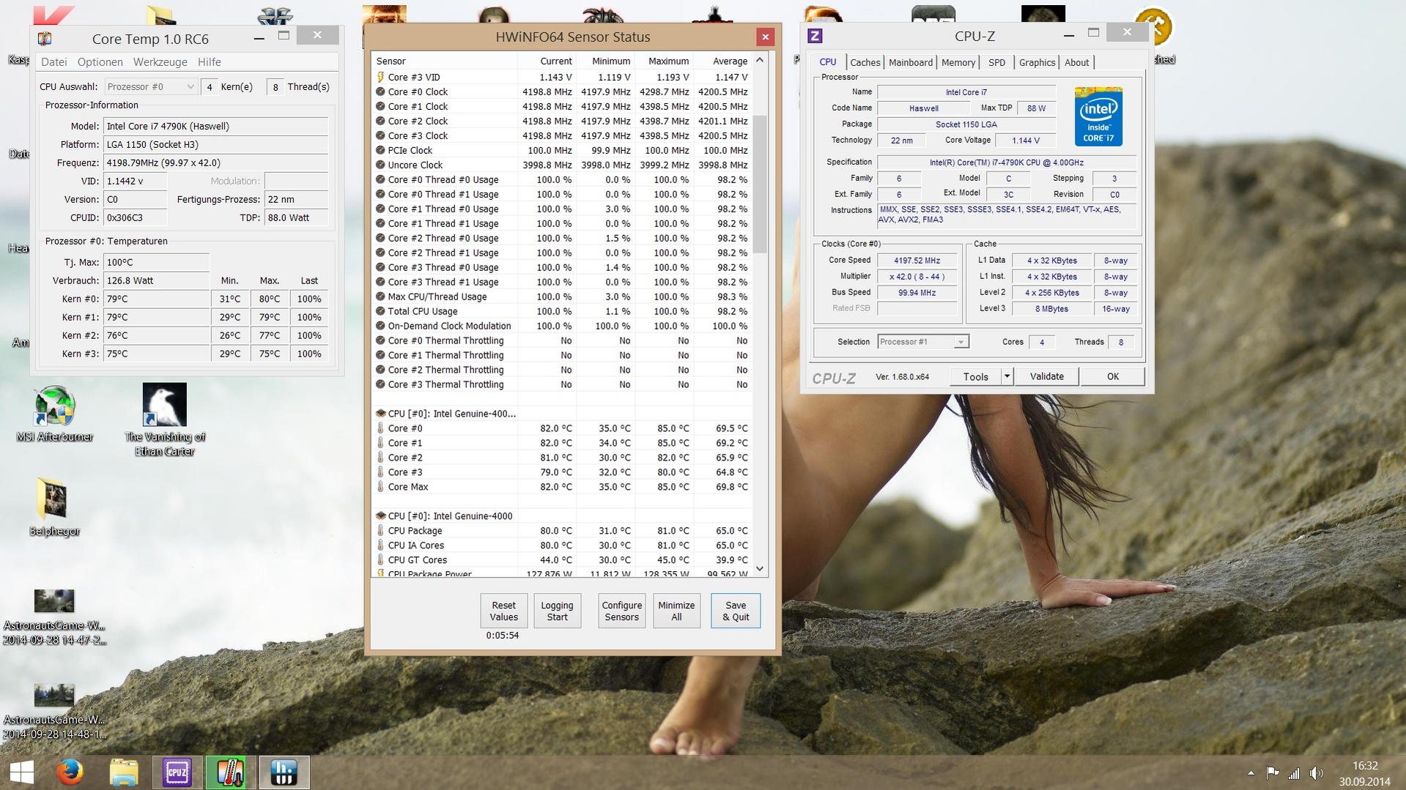
Task: Switch to CPU-Z via taskbar icon
Action: point(177,772)
